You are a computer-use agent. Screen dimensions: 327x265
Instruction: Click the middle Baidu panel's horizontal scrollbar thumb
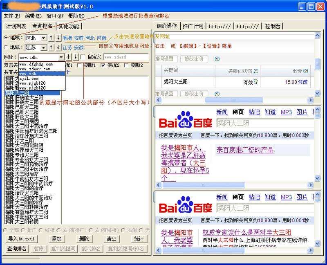click(204, 185)
